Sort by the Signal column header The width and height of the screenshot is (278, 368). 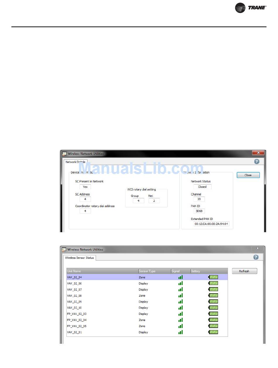click(x=180, y=271)
